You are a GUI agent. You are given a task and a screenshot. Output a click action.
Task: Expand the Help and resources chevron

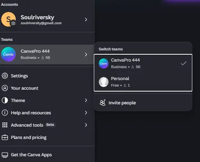pyautogui.click(x=86, y=113)
